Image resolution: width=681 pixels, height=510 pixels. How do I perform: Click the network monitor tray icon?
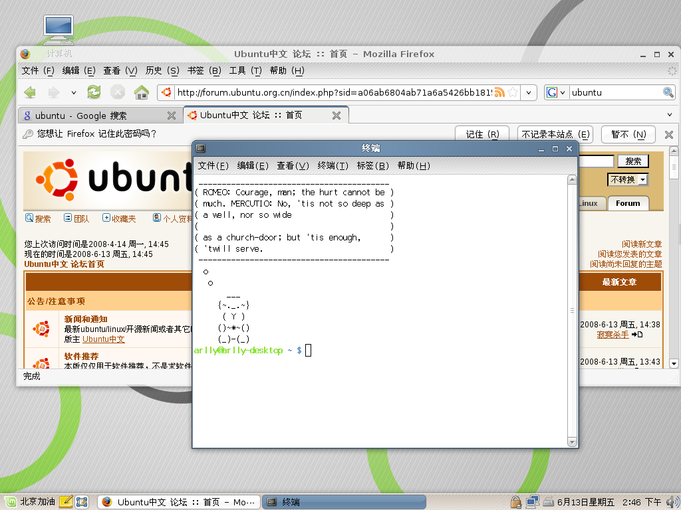click(x=532, y=502)
